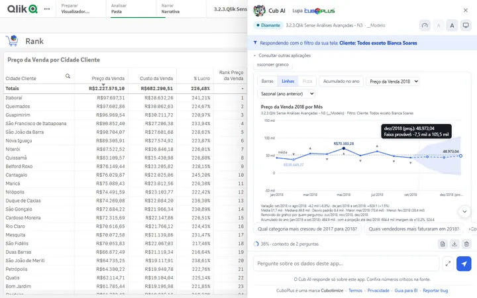Open the Preparar Visualizador tab
This screenshot has height=298, width=477.
pyautogui.click(x=76, y=9)
